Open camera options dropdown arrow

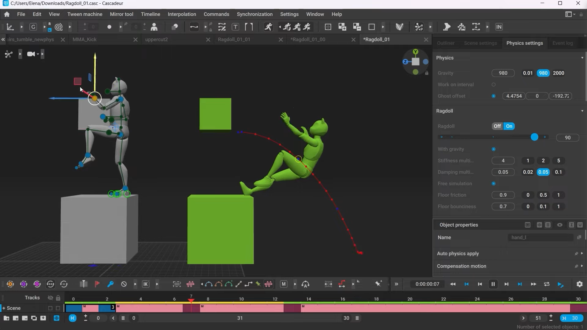click(38, 54)
